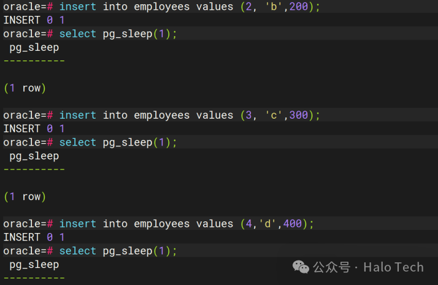
Task: Click the pg_sleep column header after the 'd' insert
Action: [34, 265]
